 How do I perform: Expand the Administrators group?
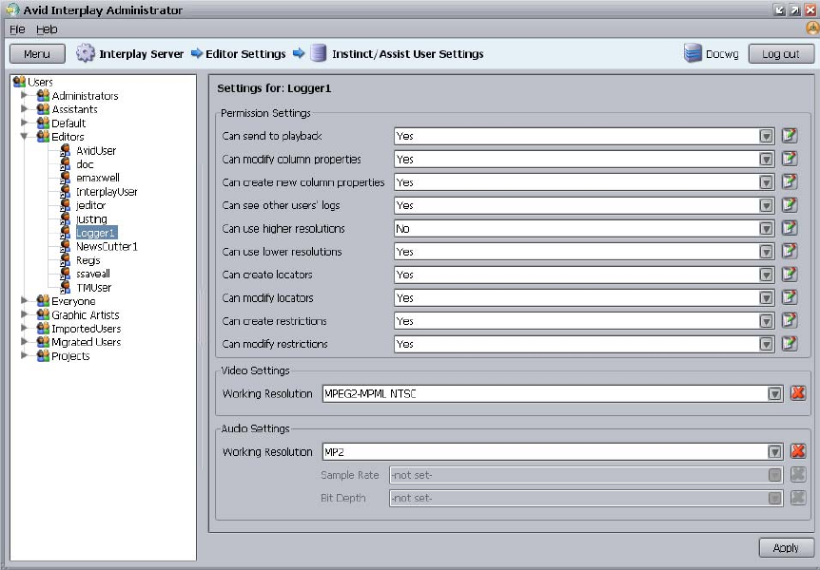[24, 95]
